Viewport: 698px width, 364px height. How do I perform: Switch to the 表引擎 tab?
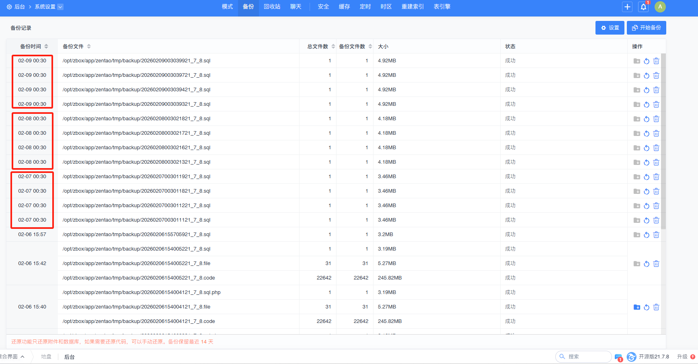coord(442,7)
